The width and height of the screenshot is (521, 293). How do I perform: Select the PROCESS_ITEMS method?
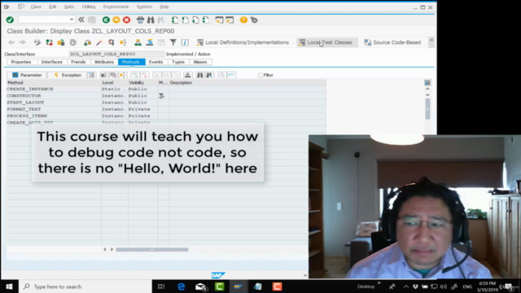27,116
